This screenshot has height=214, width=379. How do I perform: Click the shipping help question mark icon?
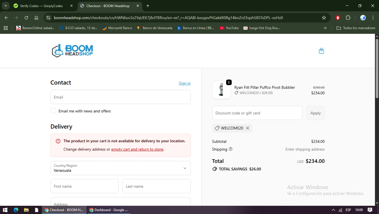(230, 149)
